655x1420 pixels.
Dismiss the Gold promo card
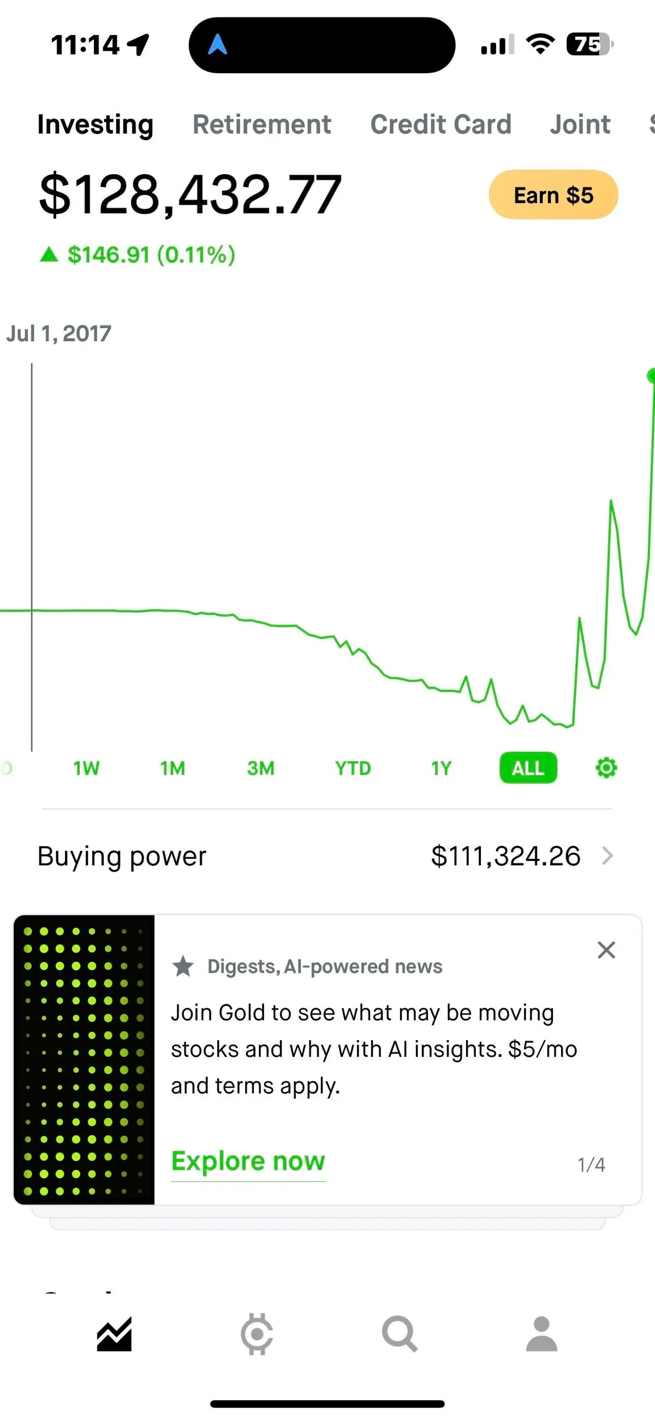[606, 950]
